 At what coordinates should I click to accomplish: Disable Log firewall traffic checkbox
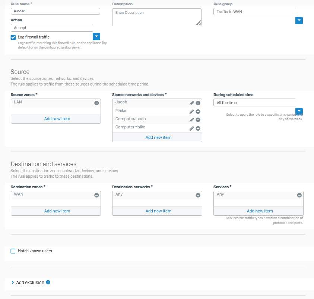click(13, 37)
